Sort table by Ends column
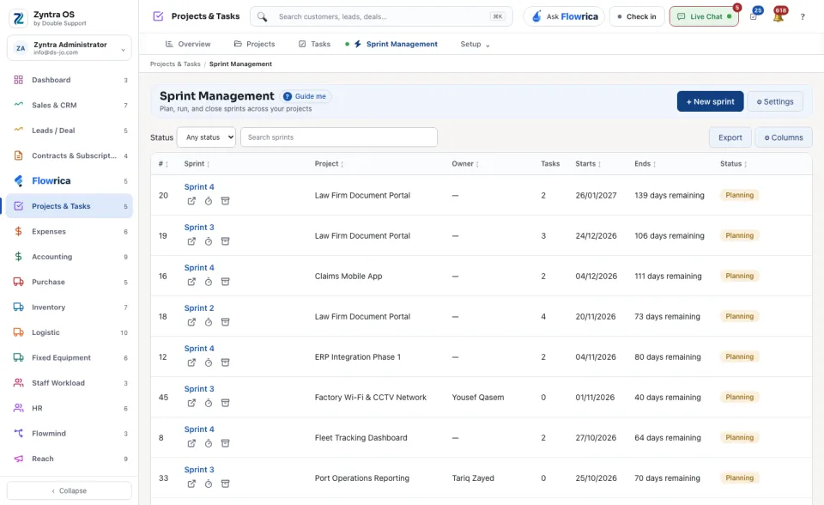 click(x=645, y=164)
